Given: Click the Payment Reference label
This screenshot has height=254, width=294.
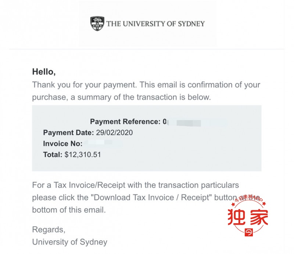Looking at the screenshot, I should (x=125, y=121).
